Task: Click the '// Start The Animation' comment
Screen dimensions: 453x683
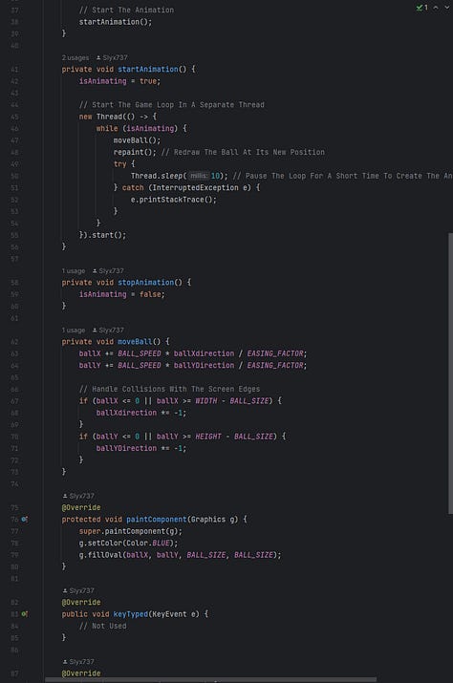Action: tap(126, 10)
